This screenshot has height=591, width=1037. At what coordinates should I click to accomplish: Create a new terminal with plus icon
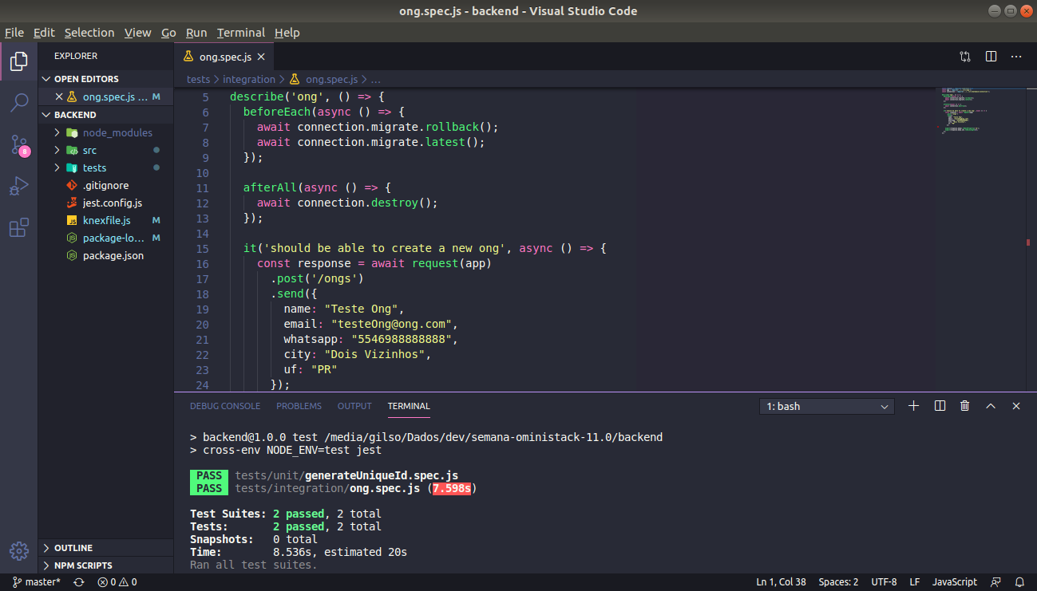point(914,406)
